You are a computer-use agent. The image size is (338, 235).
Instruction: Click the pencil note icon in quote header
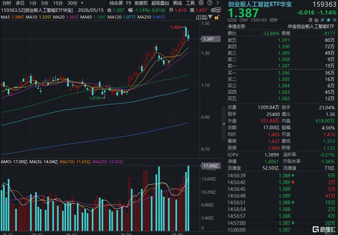click(322, 20)
